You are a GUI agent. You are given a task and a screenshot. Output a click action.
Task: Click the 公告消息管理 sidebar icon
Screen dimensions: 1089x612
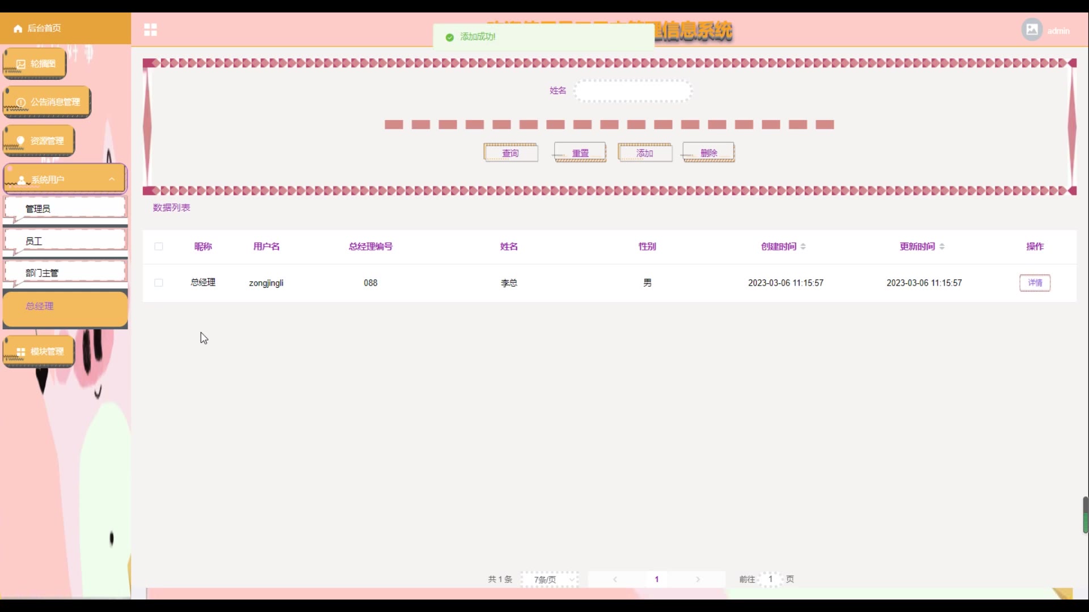(x=21, y=103)
